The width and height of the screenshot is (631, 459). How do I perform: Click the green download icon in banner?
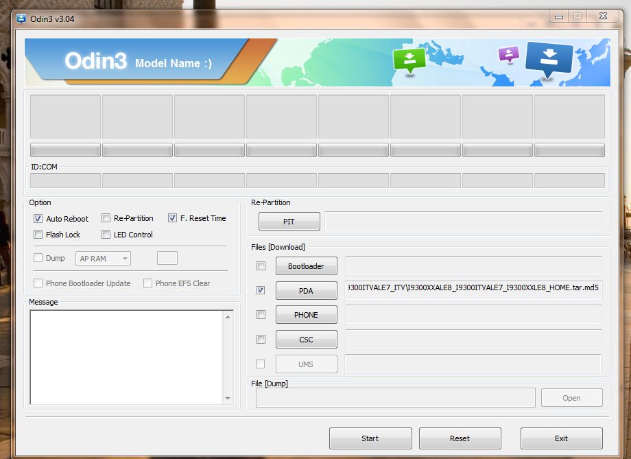[409, 59]
